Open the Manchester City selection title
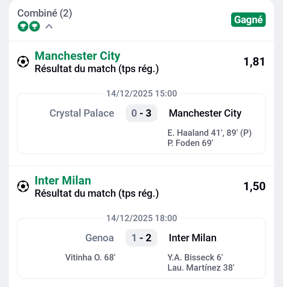Viewport: 283px width, 287px height. point(77,56)
